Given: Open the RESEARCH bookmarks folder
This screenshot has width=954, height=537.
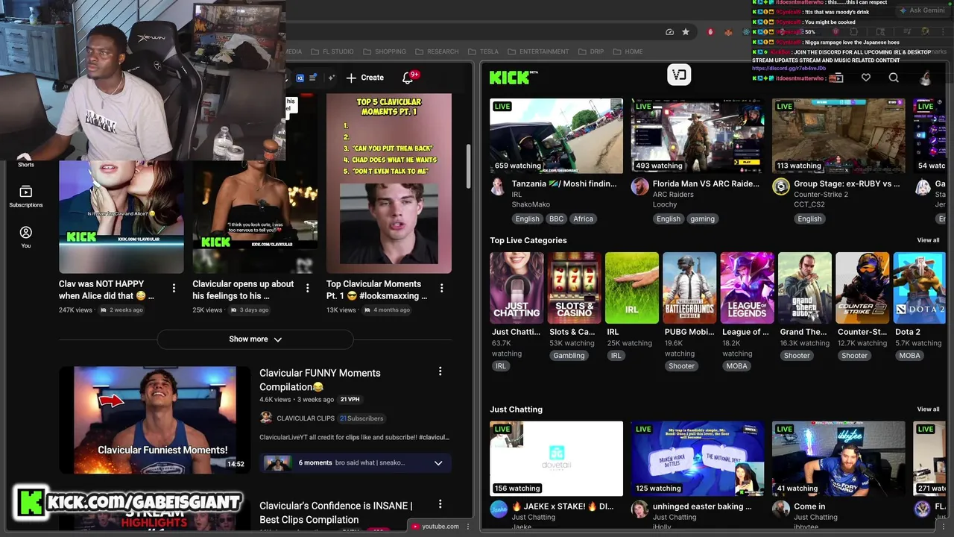Looking at the screenshot, I should (x=437, y=51).
